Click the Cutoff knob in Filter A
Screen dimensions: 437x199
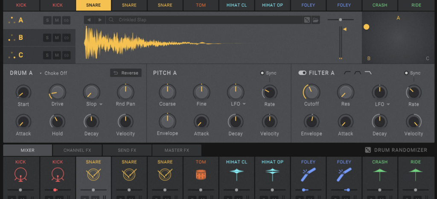(x=312, y=92)
